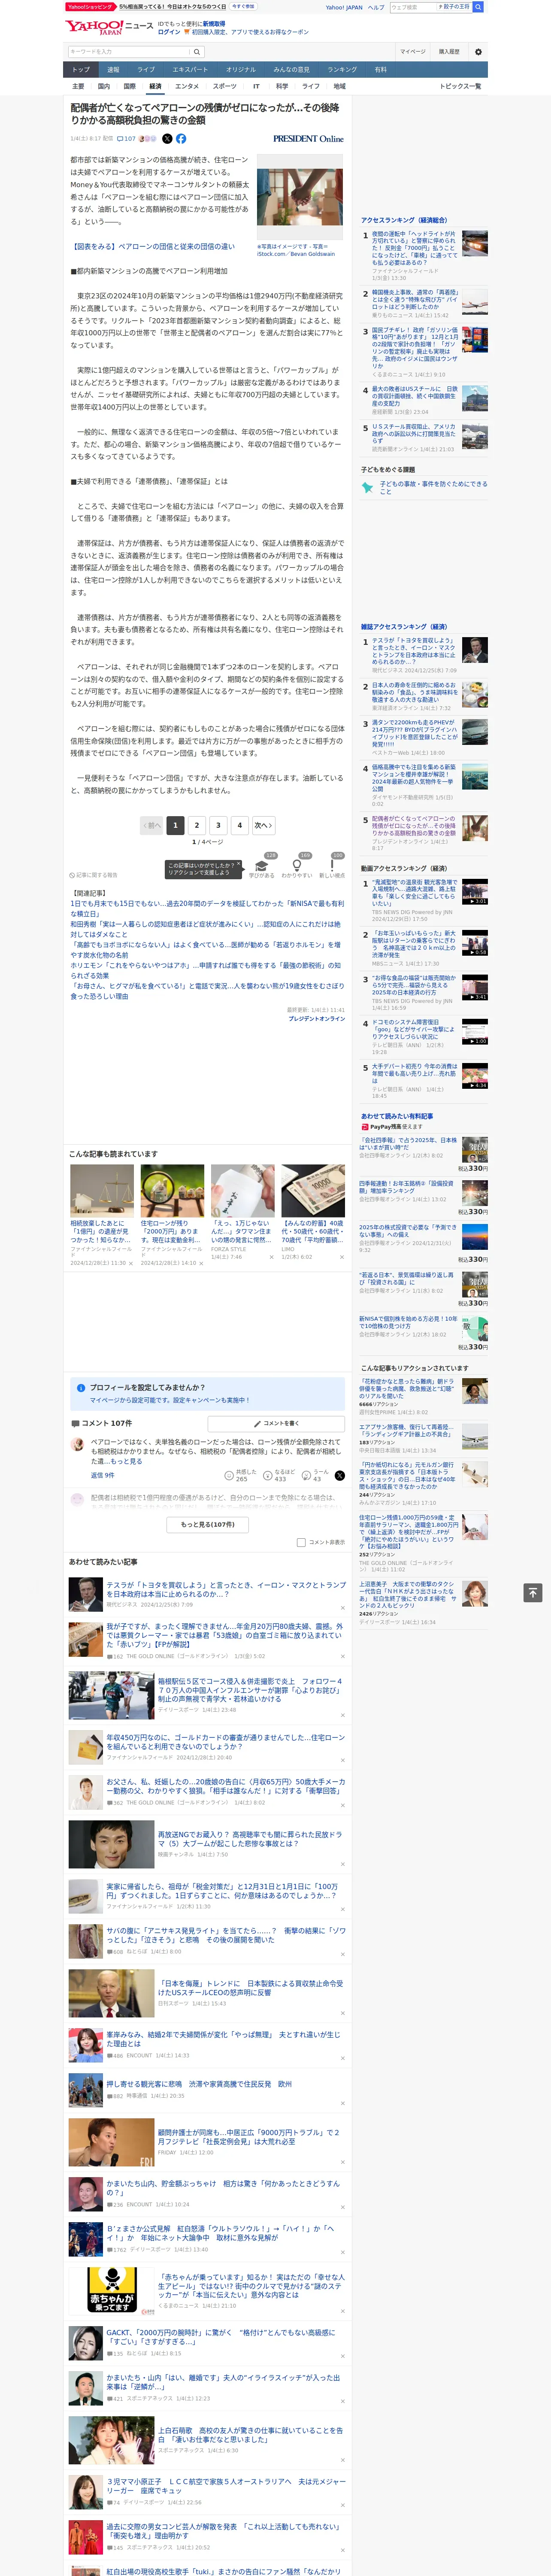Open article page 3
The width and height of the screenshot is (551, 2576).
[218, 825]
